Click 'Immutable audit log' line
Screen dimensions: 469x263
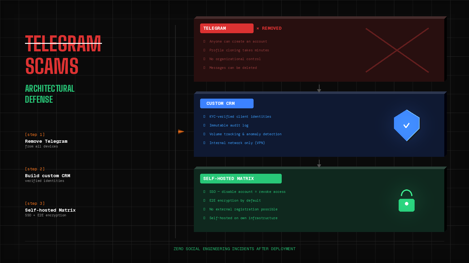pos(229,125)
